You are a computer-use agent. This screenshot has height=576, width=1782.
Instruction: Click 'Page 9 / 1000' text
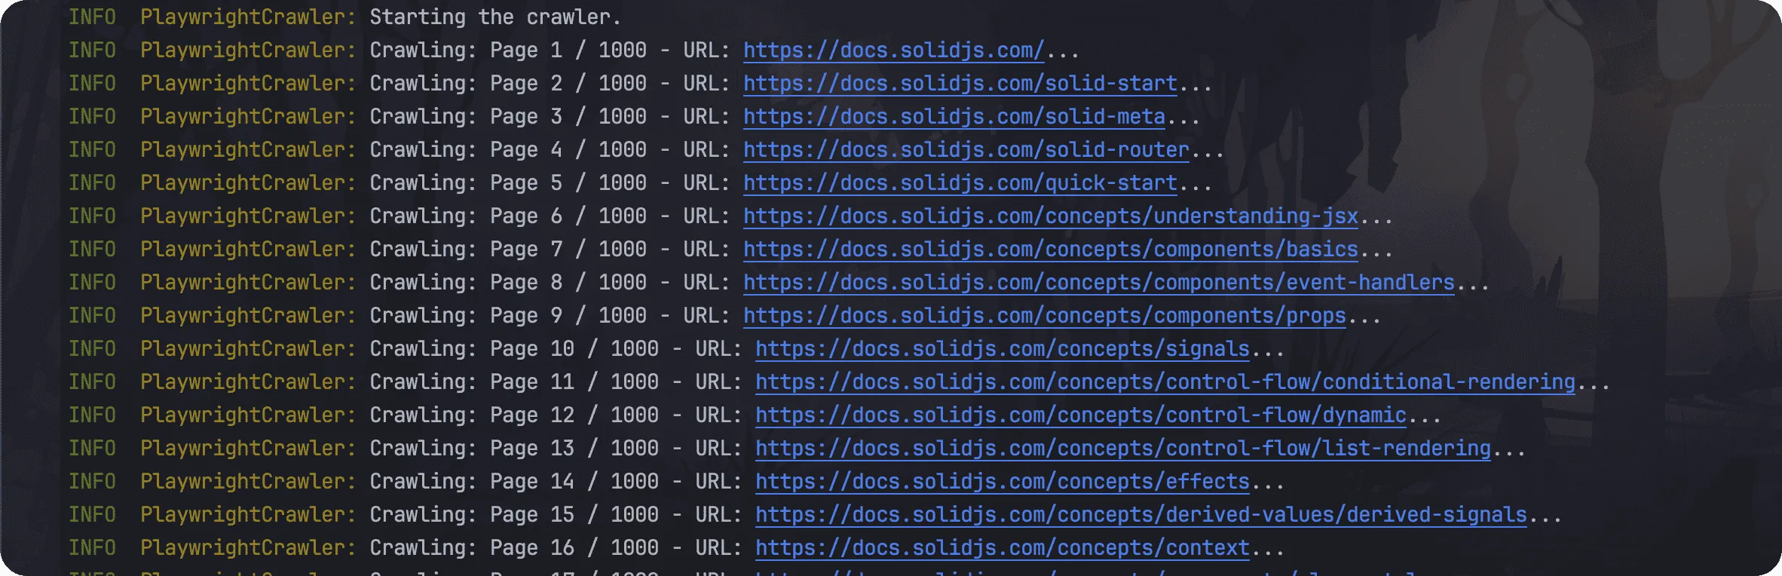pyautogui.click(x=568, y=316)
